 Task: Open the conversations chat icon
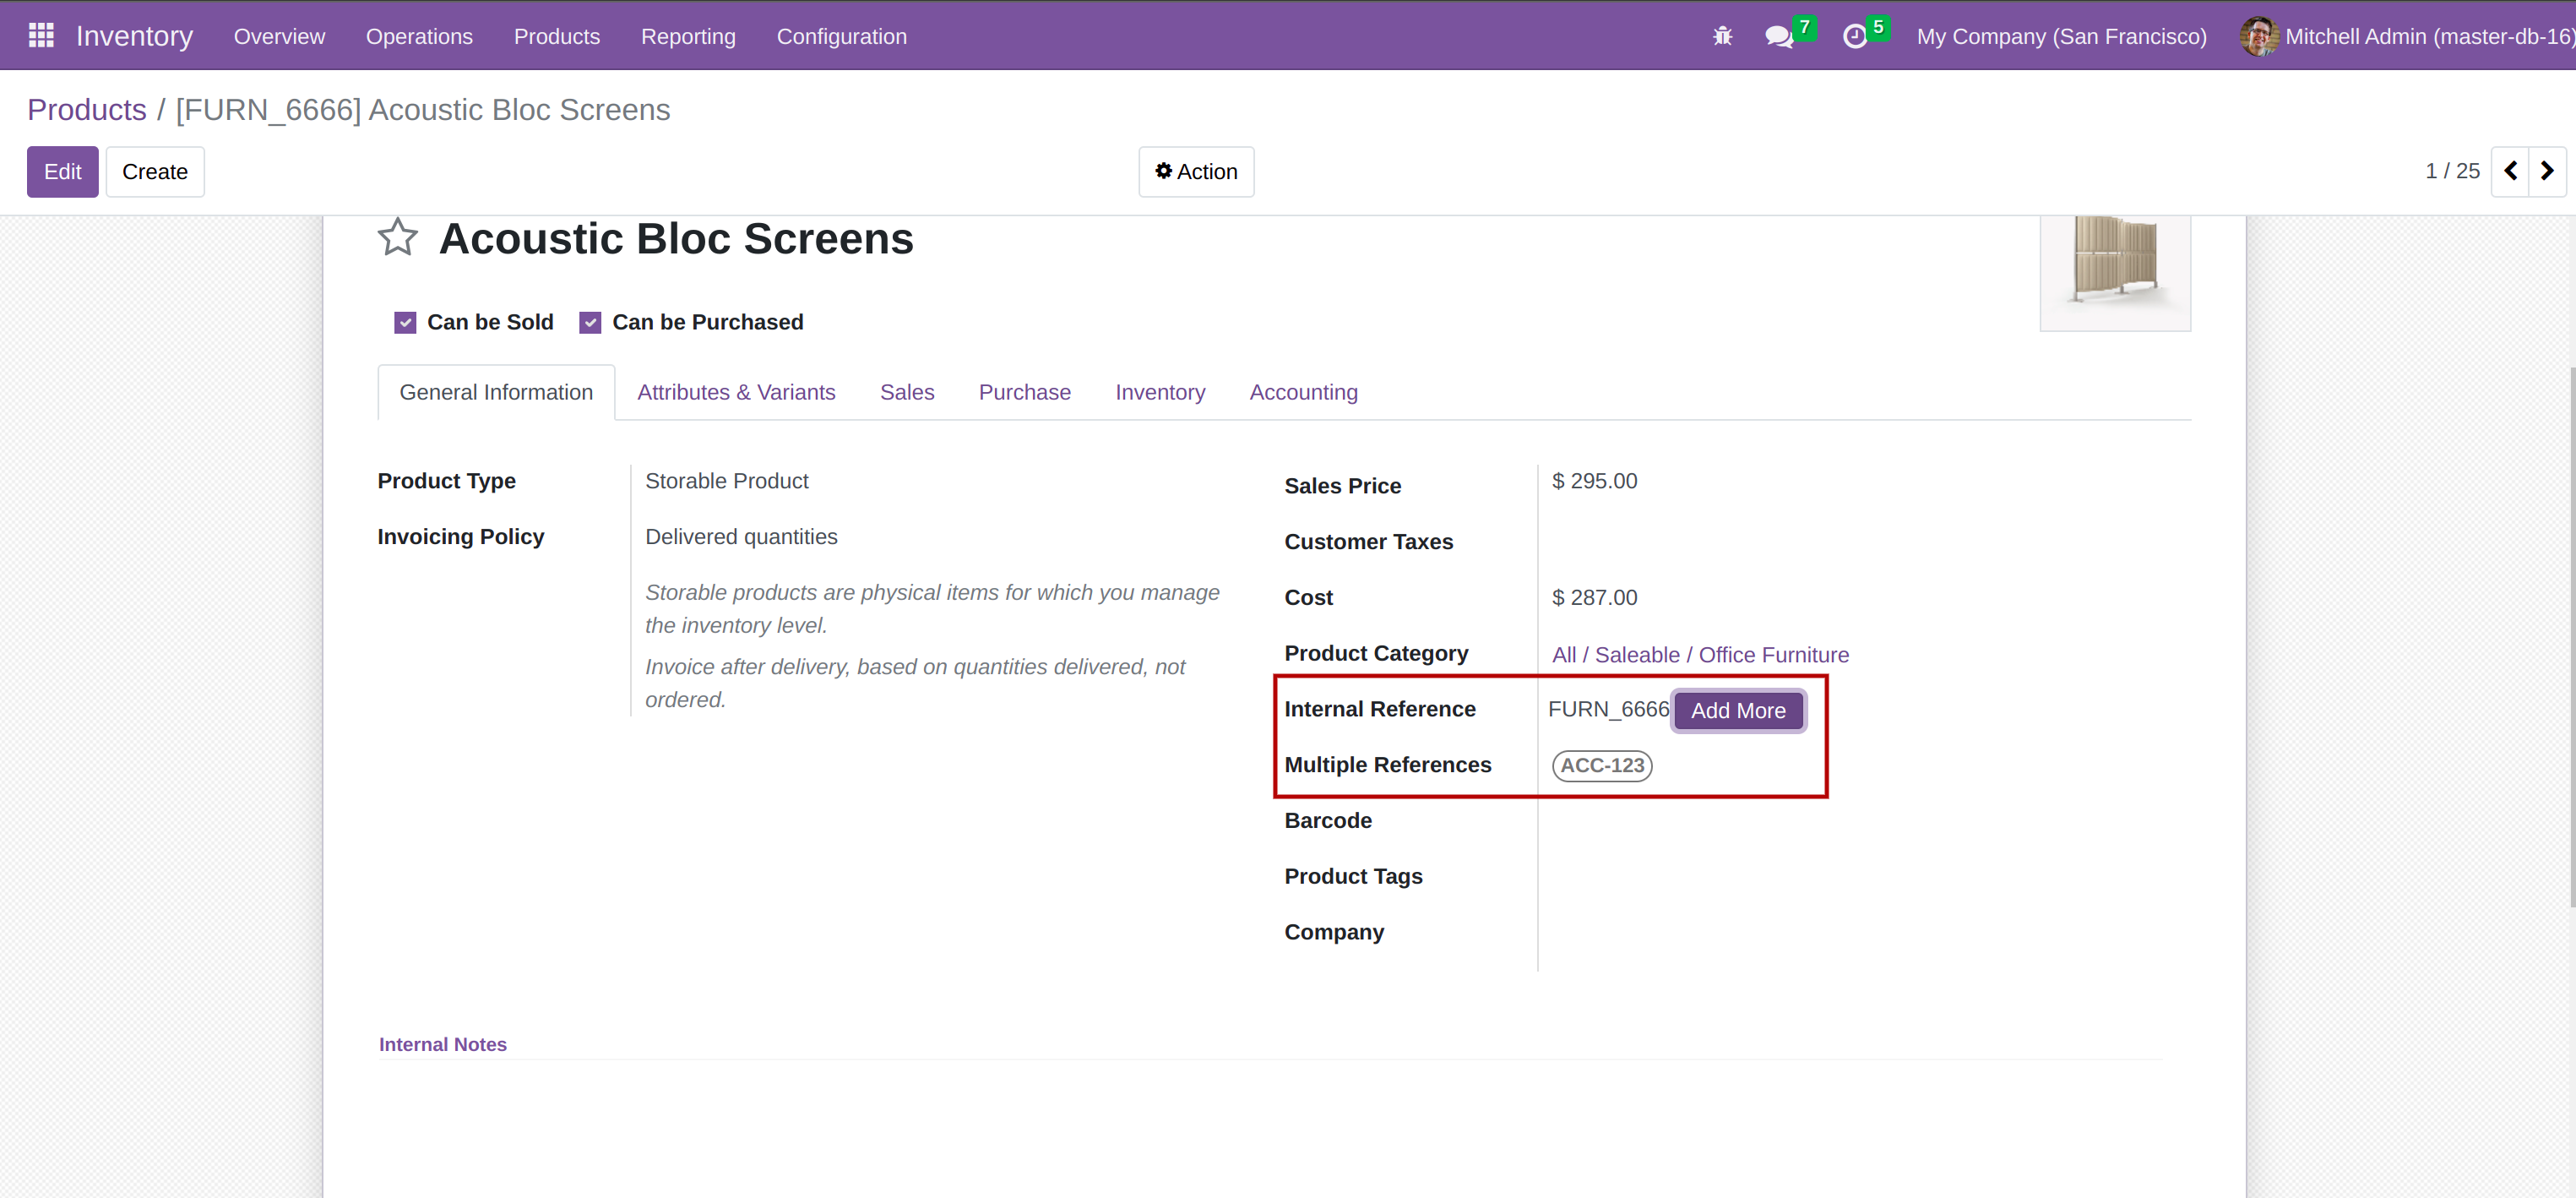(x=1778, y=37)
